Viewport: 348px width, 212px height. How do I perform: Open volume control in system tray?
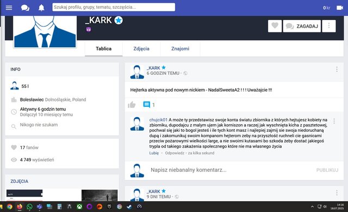point(325,207)
